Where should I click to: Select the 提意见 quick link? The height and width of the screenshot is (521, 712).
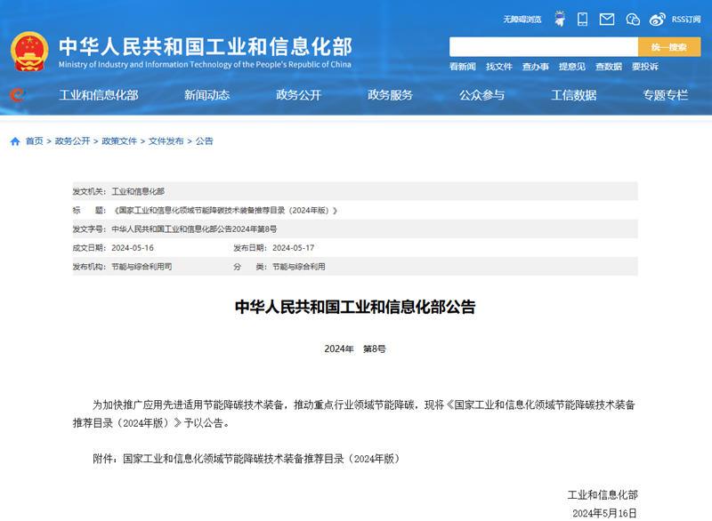pyautogui.click(x=572, y=67)
